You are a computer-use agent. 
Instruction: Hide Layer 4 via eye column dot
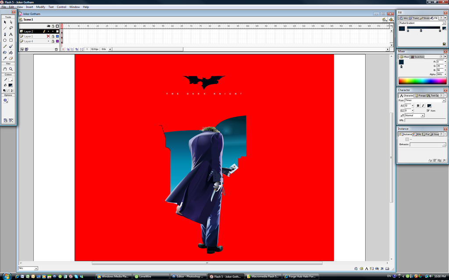(x=48, y=41)
